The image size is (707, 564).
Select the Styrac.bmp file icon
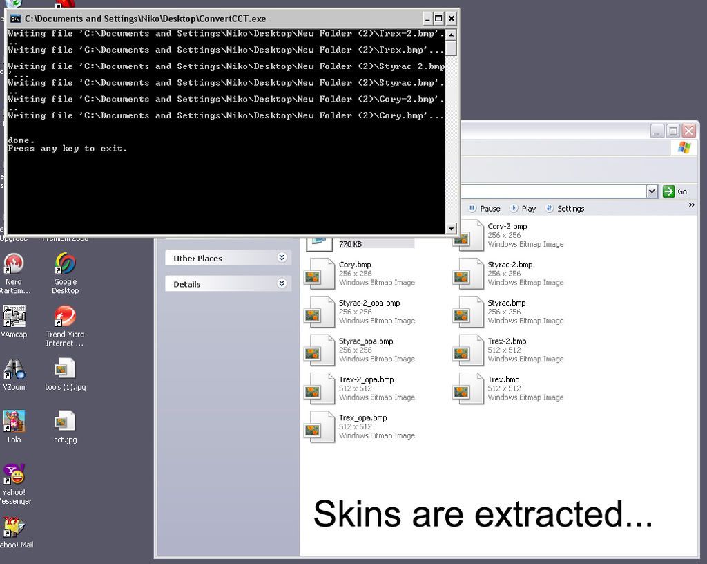point(469,312)
